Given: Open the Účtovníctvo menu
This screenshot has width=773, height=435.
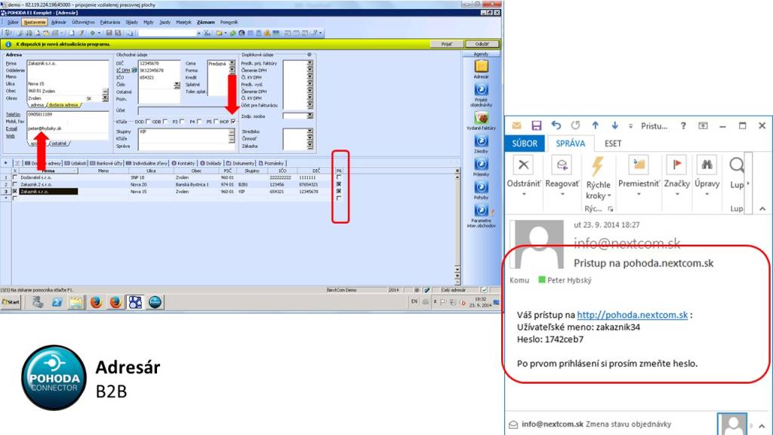Looking at the screenshot, I should (83, 22).
